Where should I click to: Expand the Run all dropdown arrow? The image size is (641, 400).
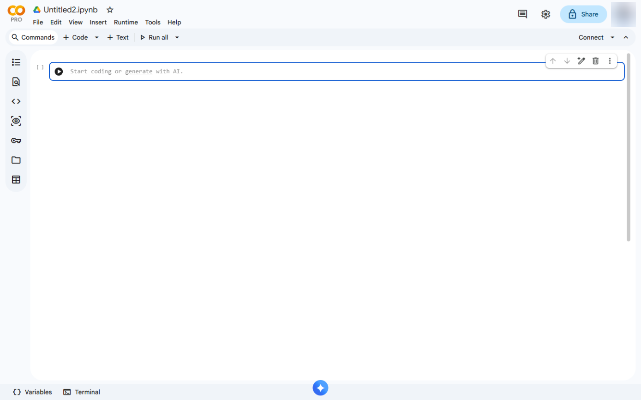coord(177,37)
